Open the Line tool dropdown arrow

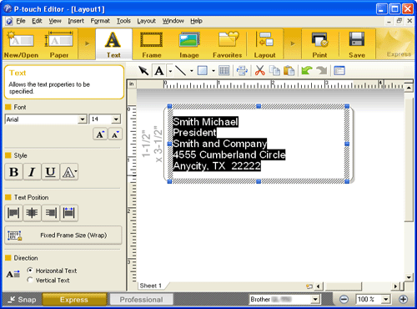[x=192, y=71]
